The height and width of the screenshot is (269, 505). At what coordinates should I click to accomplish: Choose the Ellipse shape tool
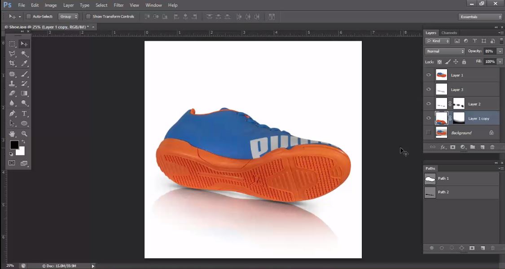click(24, 123)
